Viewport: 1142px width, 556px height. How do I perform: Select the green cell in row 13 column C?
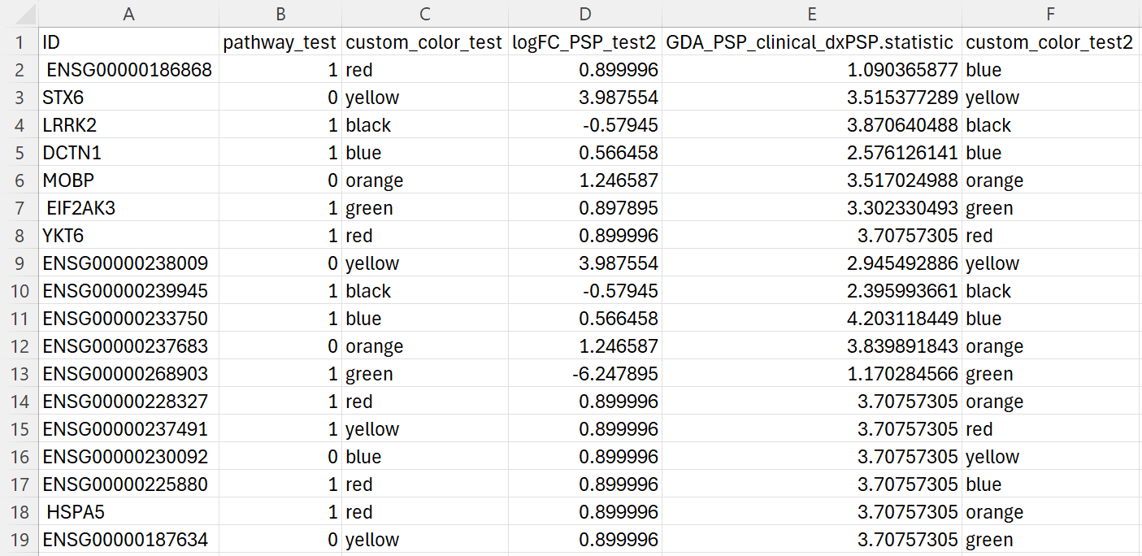click(424, 373)
